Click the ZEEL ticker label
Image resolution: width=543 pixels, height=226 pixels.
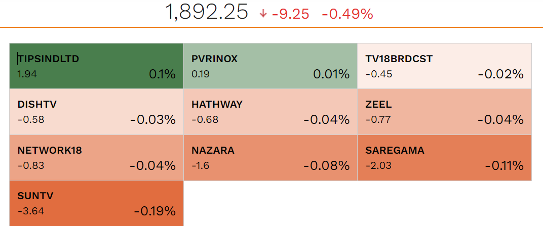(378, 105)
